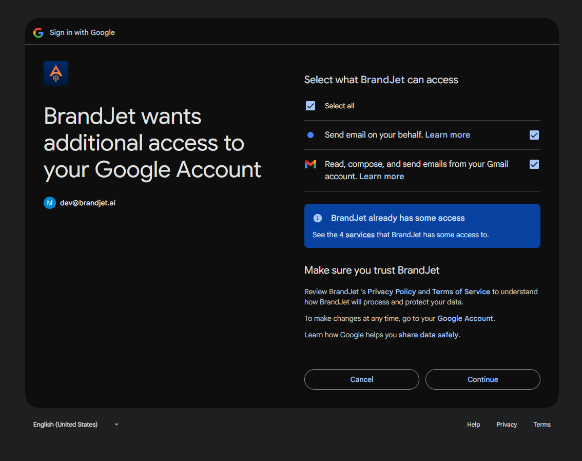
Task: Click the BrandJet rocket app logo
Action: coord(55,73)
